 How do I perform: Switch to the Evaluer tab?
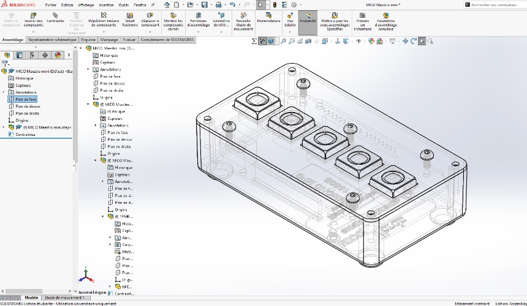(129, 40)
